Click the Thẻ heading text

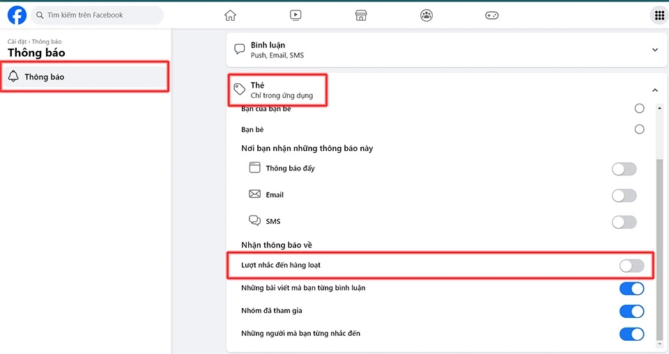click(x=257, y=85)
